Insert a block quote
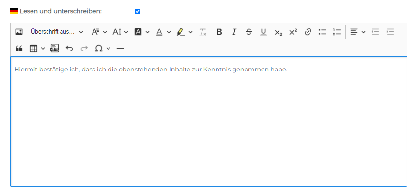Viewport: 419px width, 196px height. point(19,48)
